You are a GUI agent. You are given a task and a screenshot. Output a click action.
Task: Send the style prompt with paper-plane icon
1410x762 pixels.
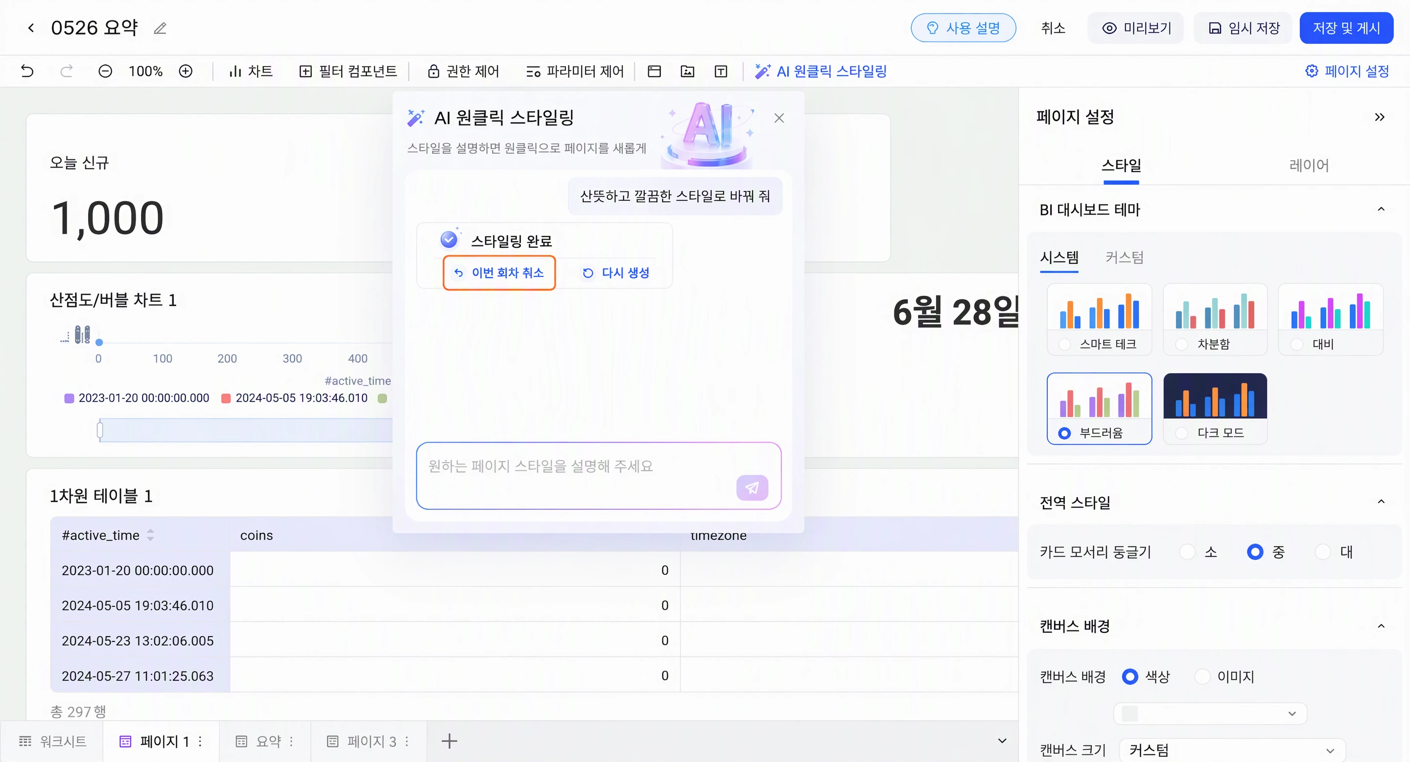[752, 488]
